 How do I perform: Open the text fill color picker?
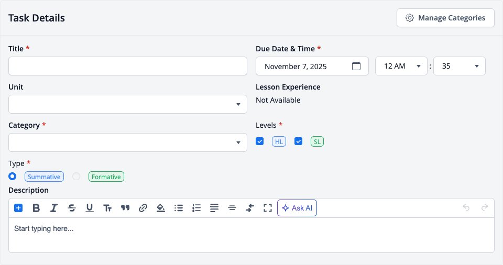[161, 208]
